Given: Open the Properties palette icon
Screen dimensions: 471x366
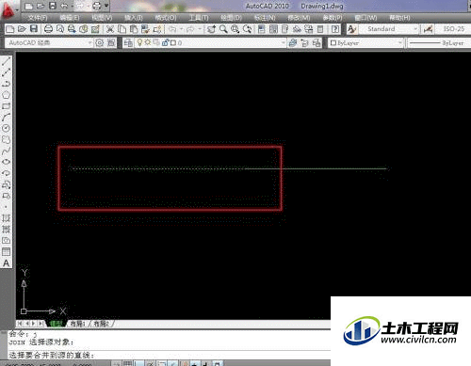Looking at the screenshot, I should (261, 29).
